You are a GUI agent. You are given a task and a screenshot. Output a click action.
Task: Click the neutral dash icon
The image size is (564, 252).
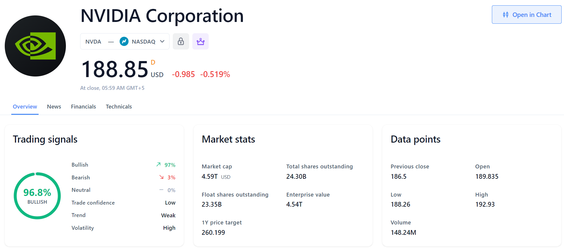pyautogui.click(x=161, y=190)
